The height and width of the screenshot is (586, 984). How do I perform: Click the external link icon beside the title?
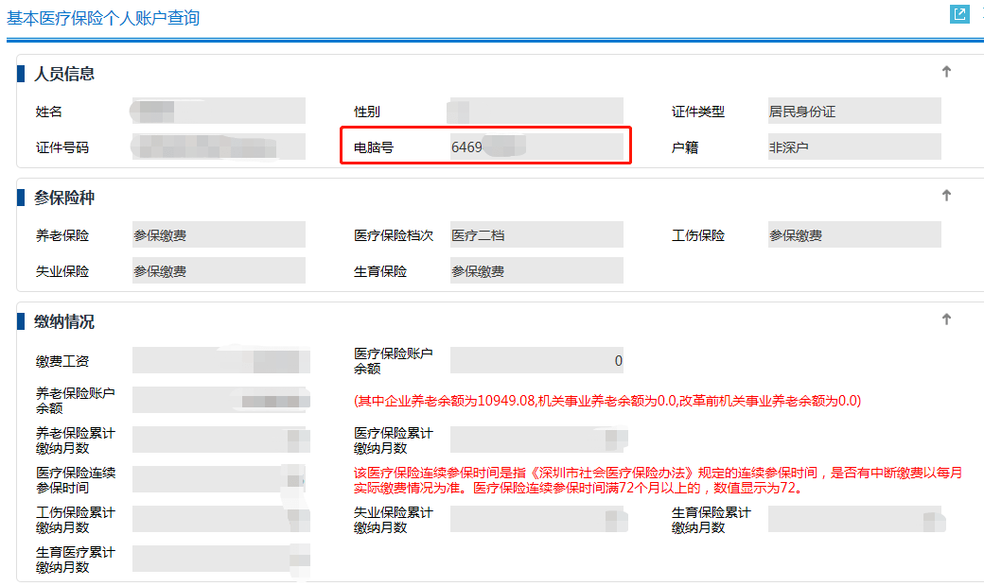959,14
